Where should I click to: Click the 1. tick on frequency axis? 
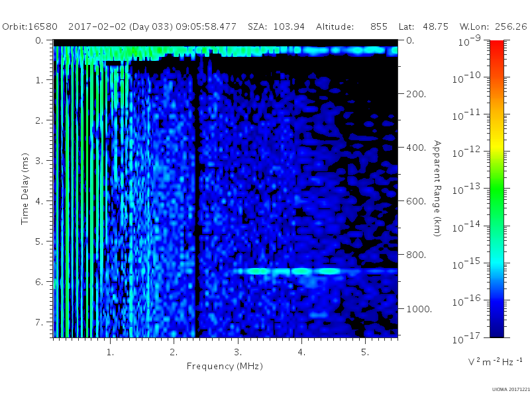tap(110, 353)
